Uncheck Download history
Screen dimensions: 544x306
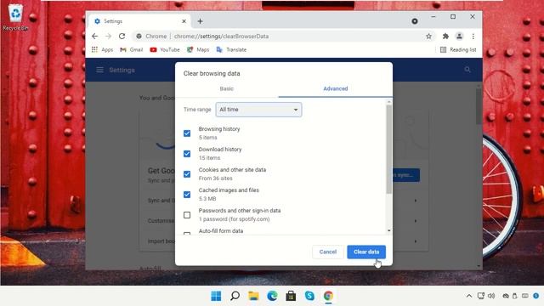(x=187, y=154)
